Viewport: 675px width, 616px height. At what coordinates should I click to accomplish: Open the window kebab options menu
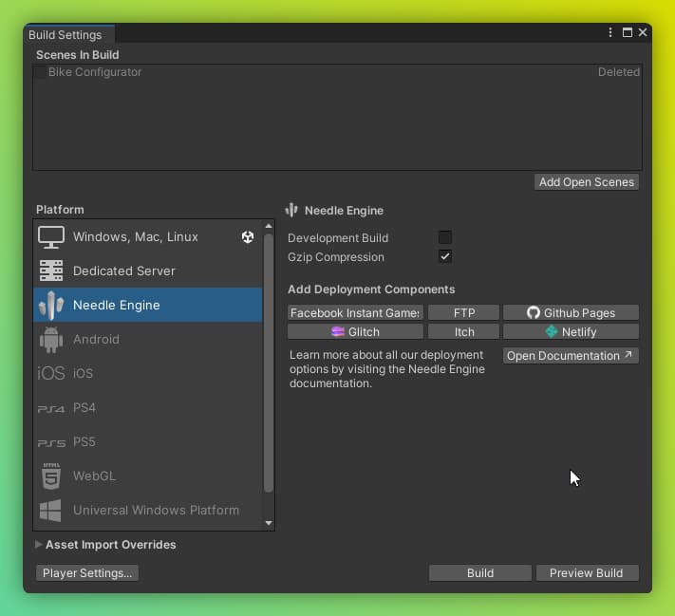pos(610,32)
